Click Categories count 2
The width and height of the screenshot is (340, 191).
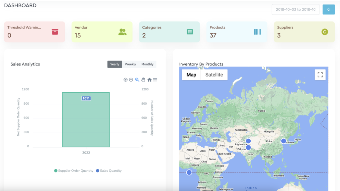[144, 35]
